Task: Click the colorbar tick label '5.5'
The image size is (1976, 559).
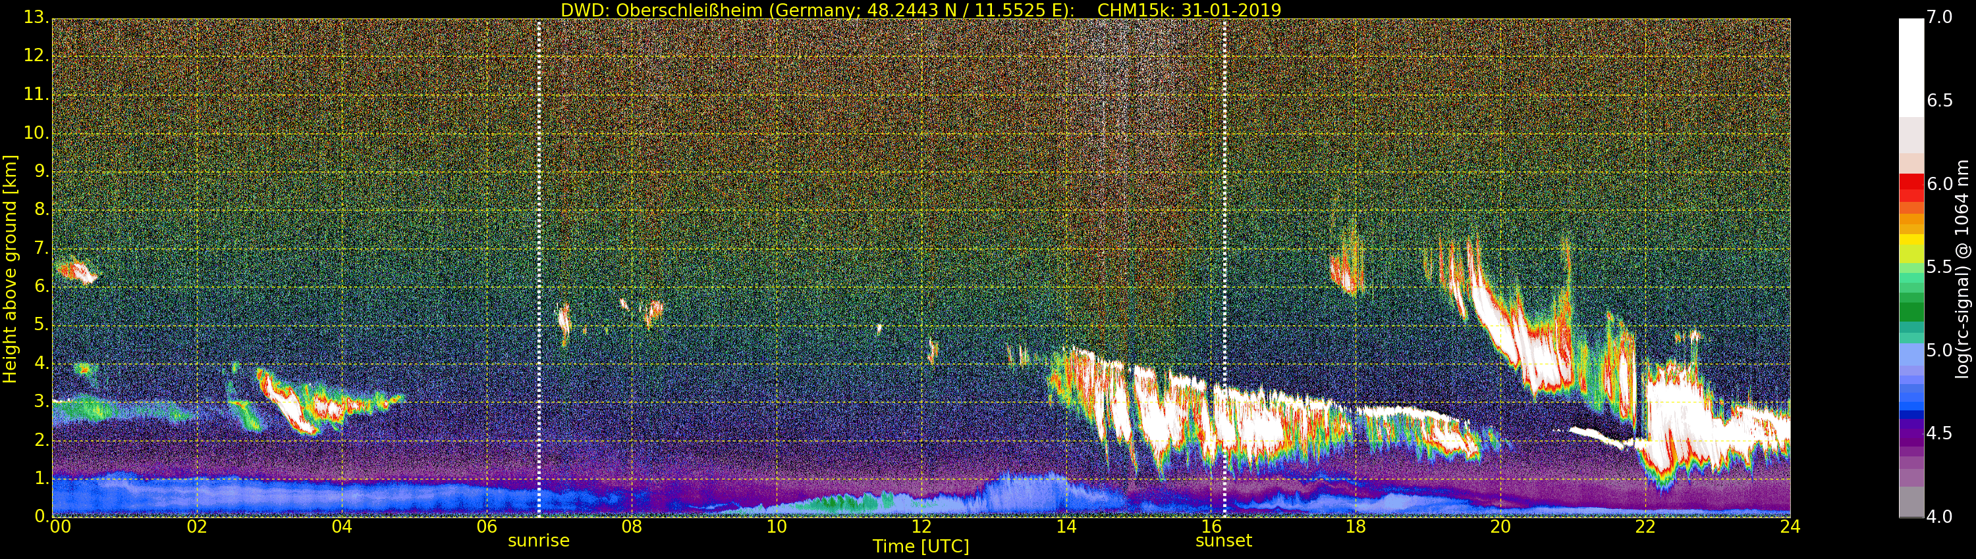Action: click(x=1939, y=266)
